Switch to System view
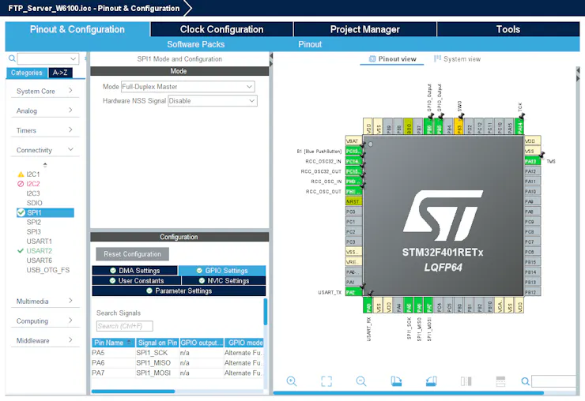The image size is (585, 401). 458,59
